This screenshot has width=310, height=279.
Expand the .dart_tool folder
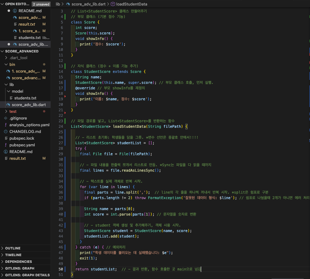tap(6, 58)
